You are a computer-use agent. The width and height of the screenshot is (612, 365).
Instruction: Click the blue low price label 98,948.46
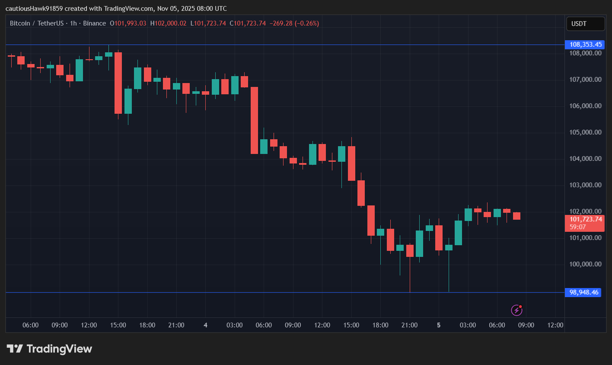583,292
